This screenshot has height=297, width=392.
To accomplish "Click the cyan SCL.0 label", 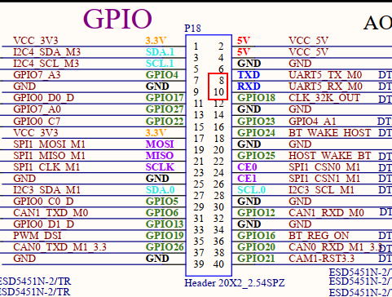I will [251, 189].
